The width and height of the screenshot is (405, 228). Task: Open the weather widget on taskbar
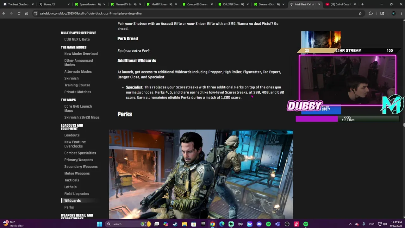point(13,224)
